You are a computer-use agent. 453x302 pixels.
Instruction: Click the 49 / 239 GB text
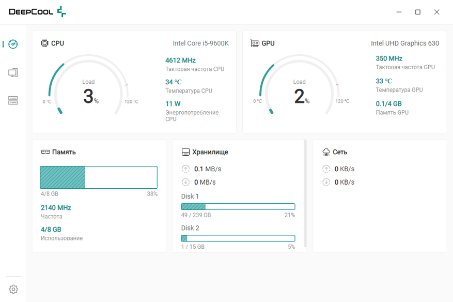[196, 215]
